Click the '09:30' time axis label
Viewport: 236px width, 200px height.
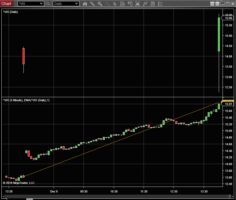point(84,191)
